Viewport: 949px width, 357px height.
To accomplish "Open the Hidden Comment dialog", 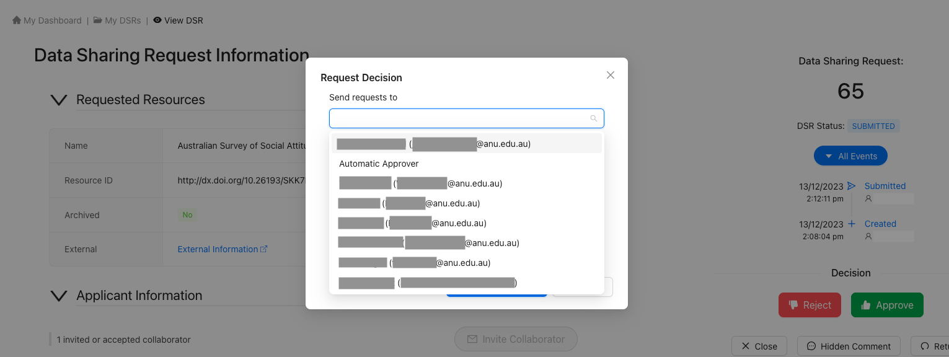I will point(849,346).
